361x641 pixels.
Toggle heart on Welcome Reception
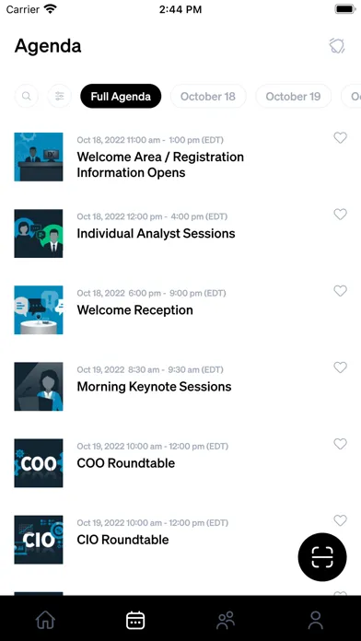340,291
